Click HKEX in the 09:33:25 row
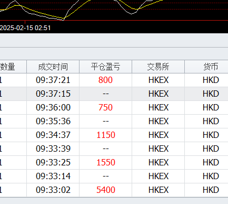228x204 pixels. coord(158,162)
